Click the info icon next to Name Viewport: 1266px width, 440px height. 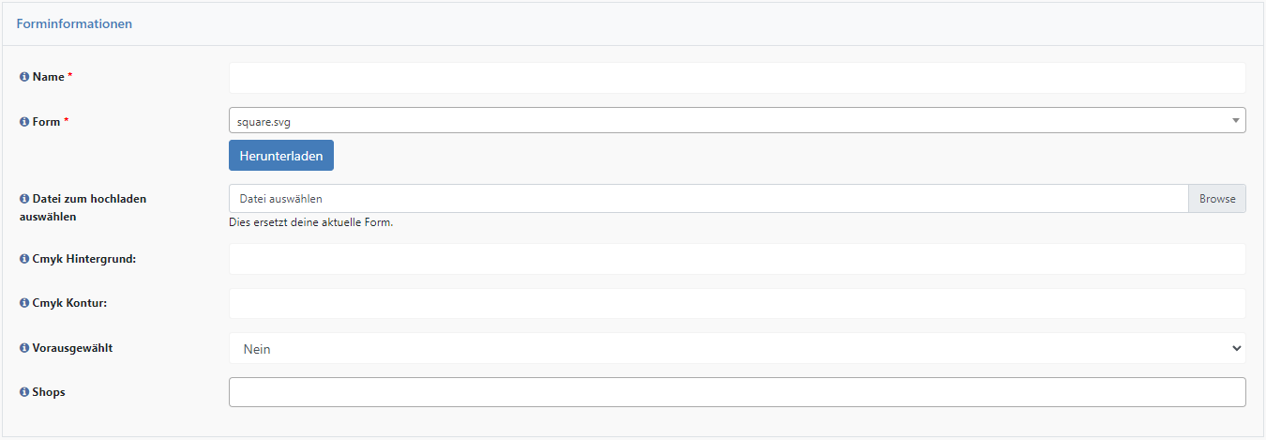24,77
